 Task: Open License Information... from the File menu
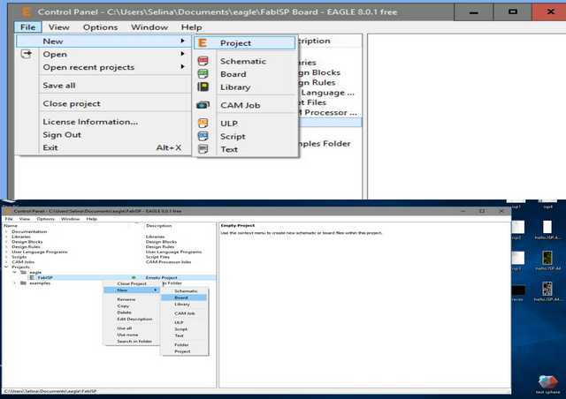[x=103, y=122]
